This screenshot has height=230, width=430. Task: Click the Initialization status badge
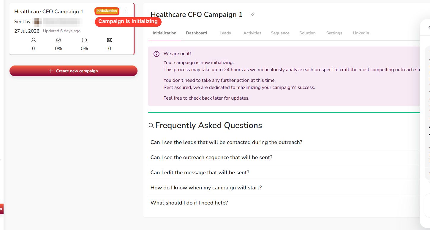coord(107,11)
